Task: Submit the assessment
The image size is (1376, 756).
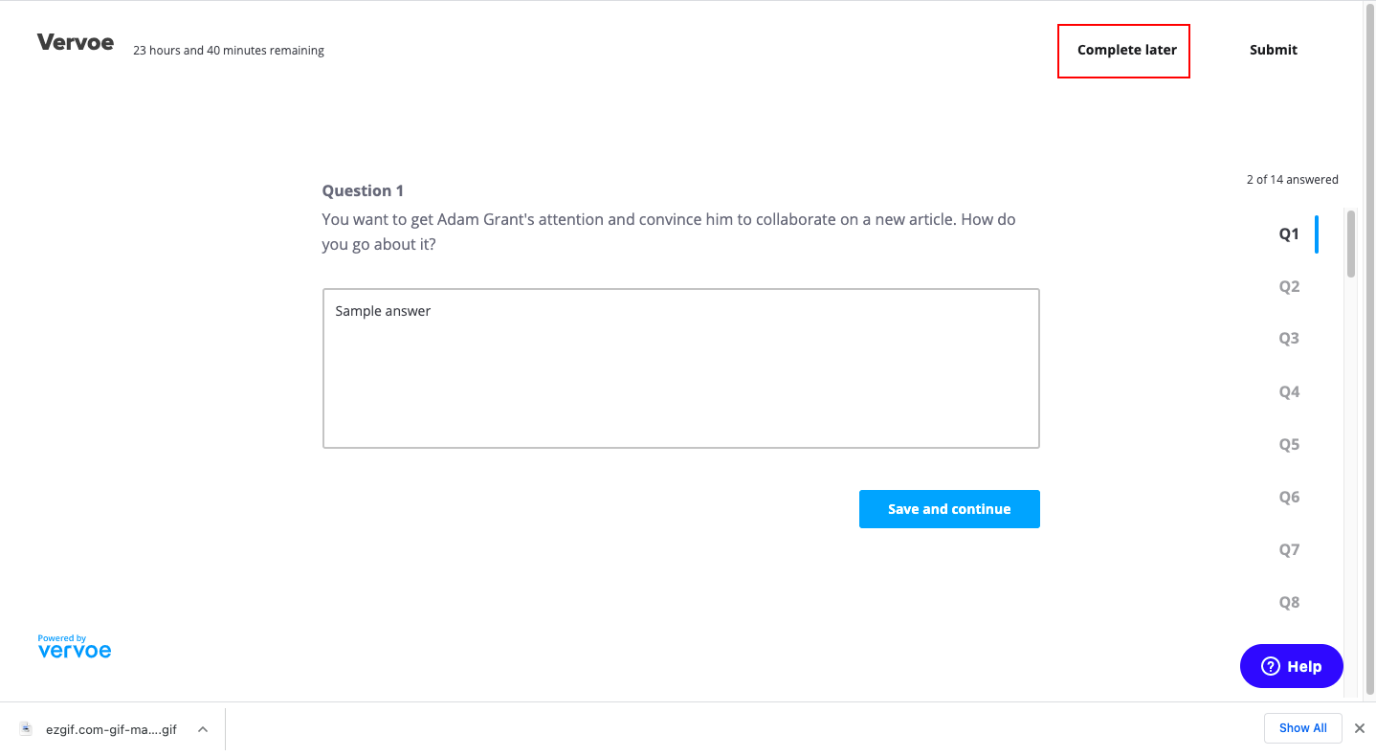Action: click(1274, 50)
